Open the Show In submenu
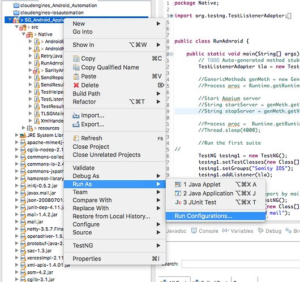The image size is (300, 282). pos(115,45)
